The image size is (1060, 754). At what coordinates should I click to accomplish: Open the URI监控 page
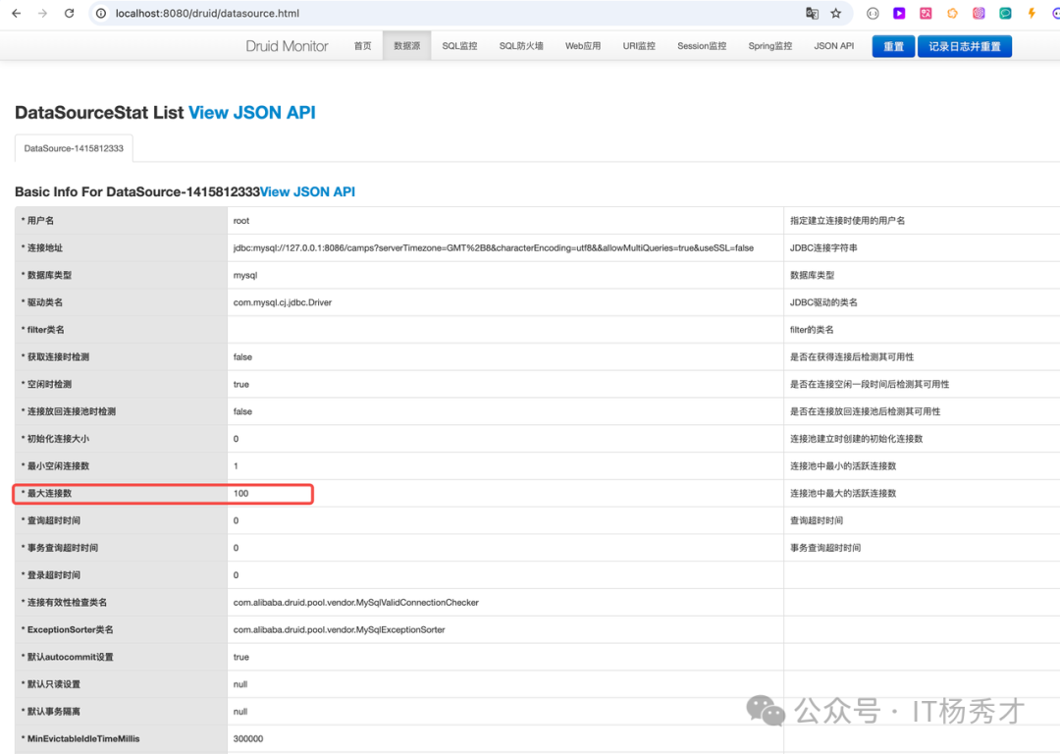pos(639,46)
